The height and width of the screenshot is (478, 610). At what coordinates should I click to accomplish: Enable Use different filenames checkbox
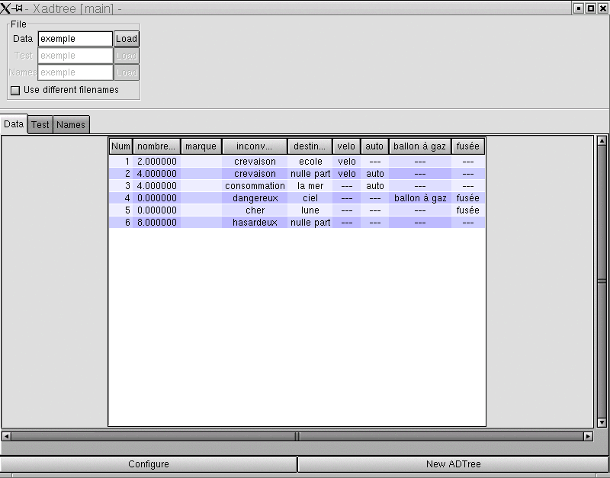(15, 90)
